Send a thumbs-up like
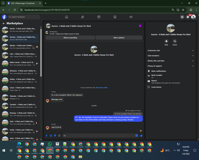The height and width of the screenshot is (160, 199). (x=141, y=136)
